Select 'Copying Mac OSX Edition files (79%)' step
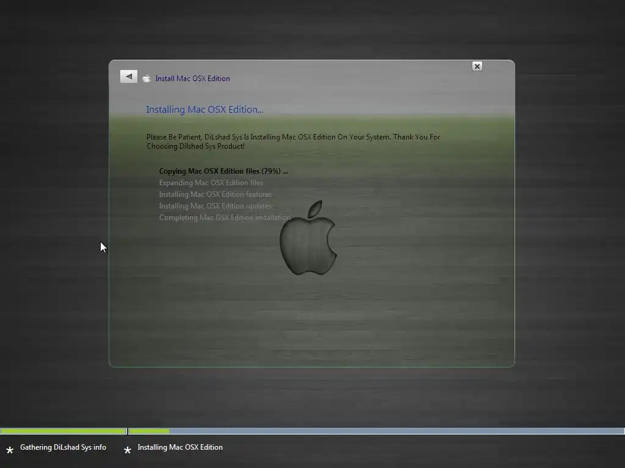625x468 pixels. coord(223,171)
